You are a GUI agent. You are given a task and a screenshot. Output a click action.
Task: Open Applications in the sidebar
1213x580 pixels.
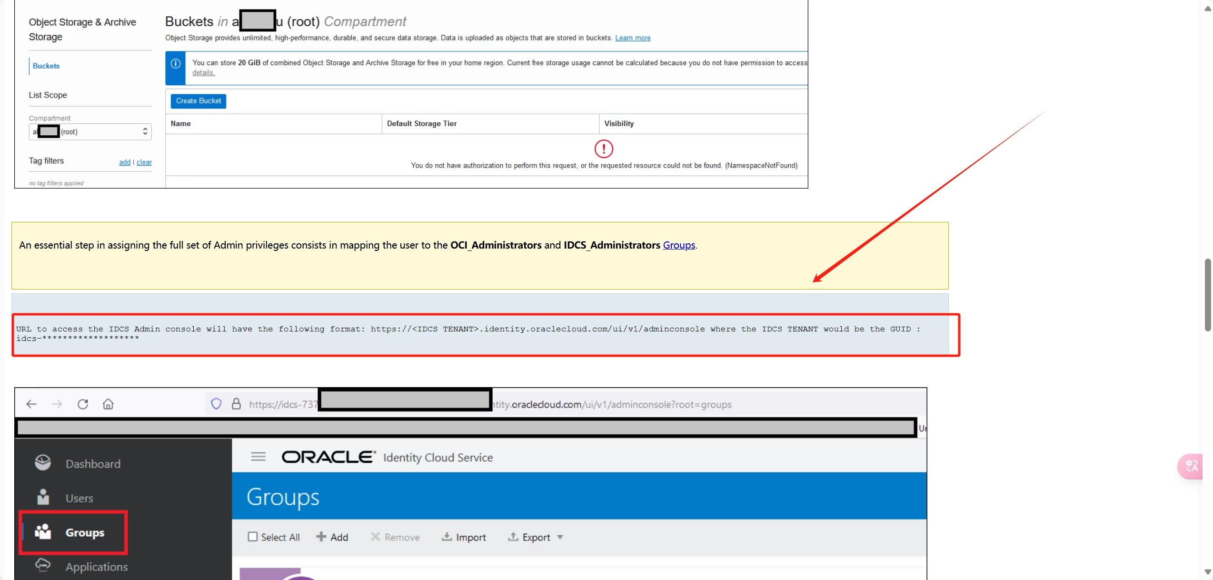coord(96,567)
